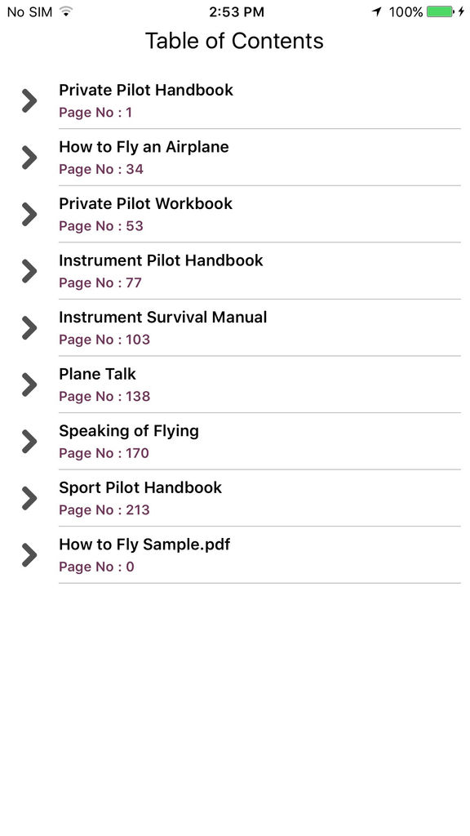Expand the Instrument Survival Manual chevron
This screenshot has height=836, width=470.
click(x=29, y=328)
